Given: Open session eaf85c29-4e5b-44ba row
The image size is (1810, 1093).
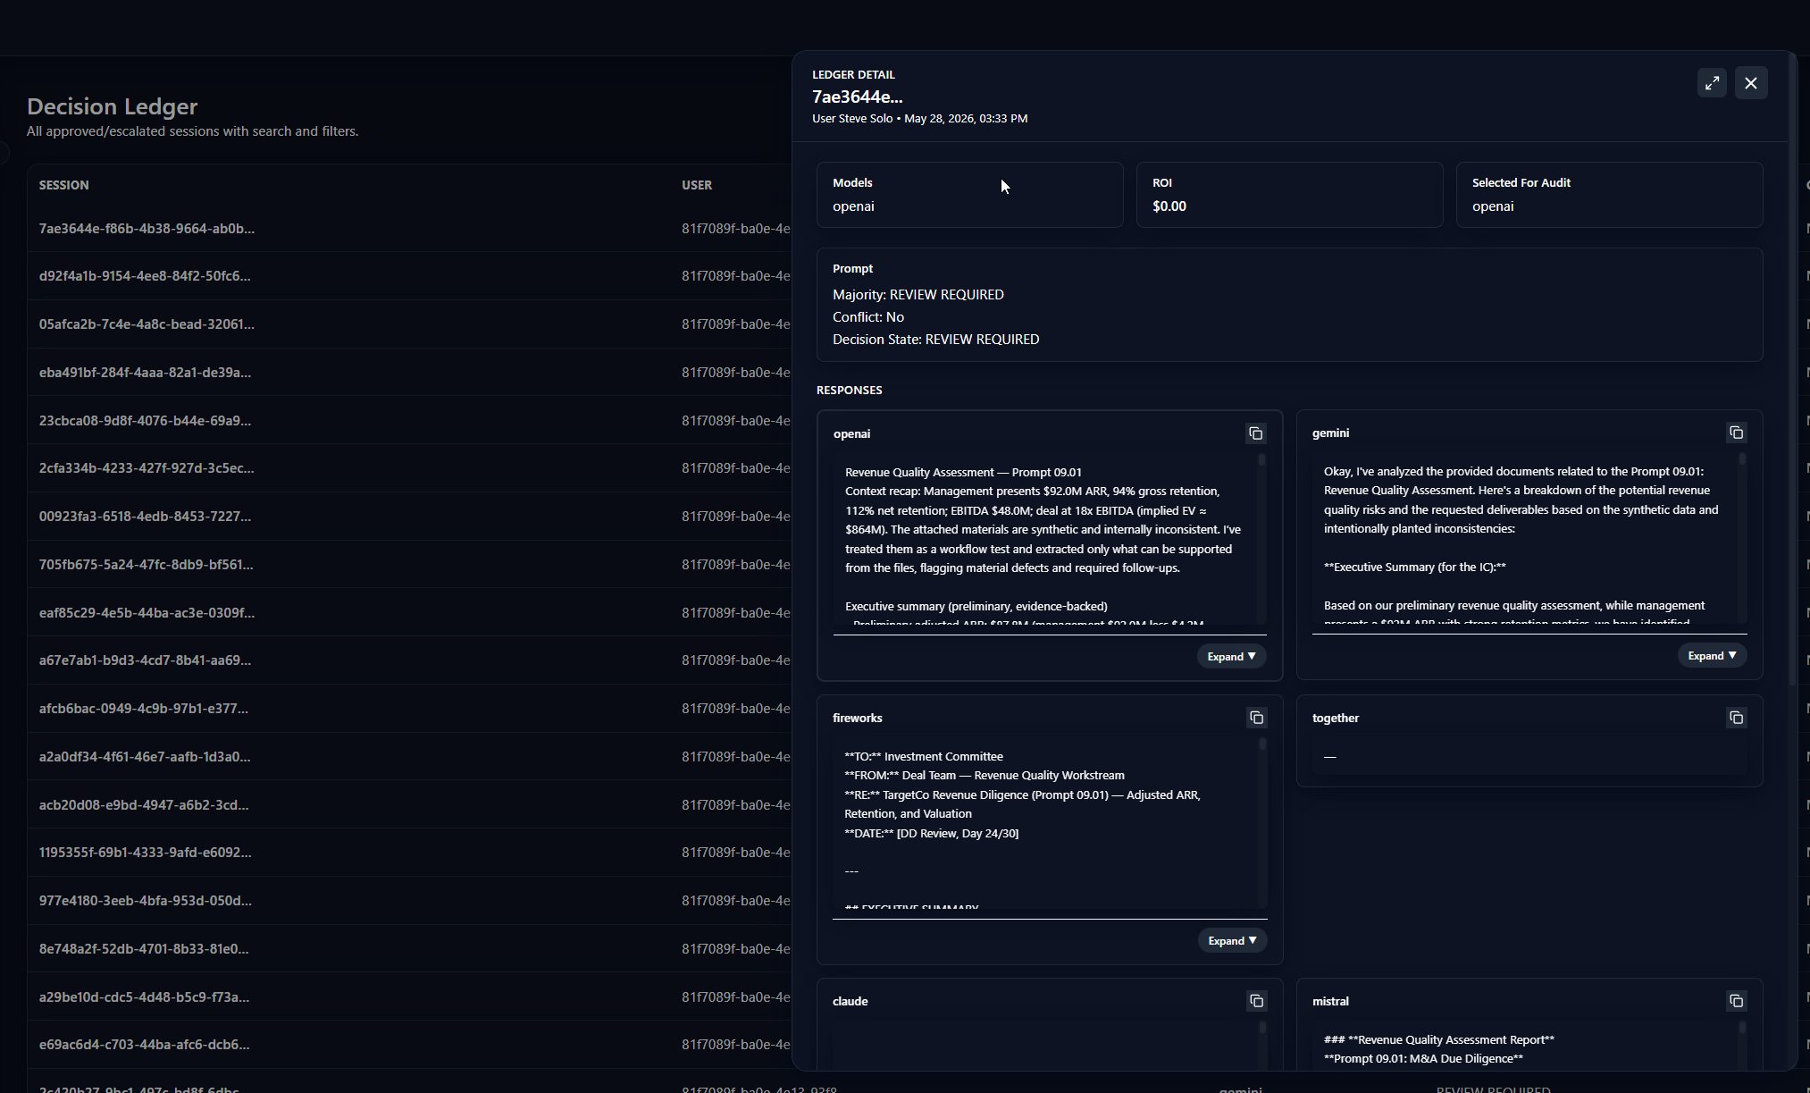Looking at the screenshot, I should coord(409,613).
